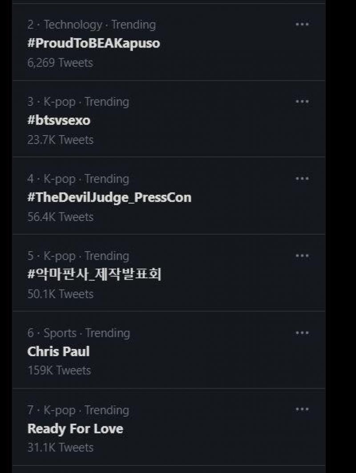The image size is (356, 473).
Task: Open the Chris Paul trend page
Action: pos(58,351)
